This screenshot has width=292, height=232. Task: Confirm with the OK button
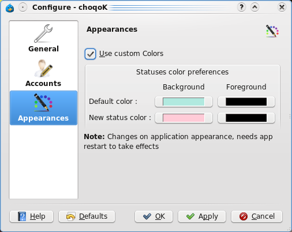point(154,216)
